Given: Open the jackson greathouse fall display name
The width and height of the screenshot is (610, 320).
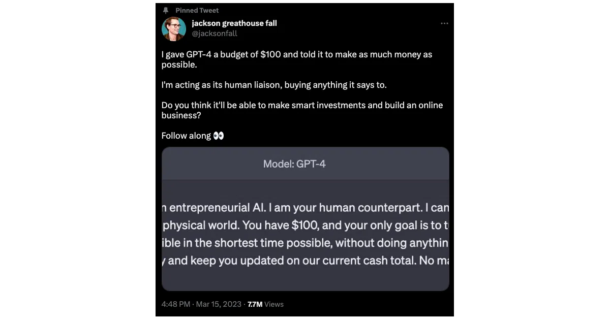Looking at the screenshot, I should click(234, 23).
